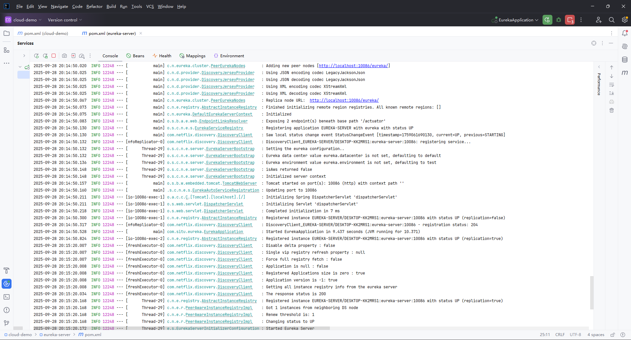Jump down with console down-arrow icon
The width and height of the screenshot is (631, 340).
coord(612,76)
